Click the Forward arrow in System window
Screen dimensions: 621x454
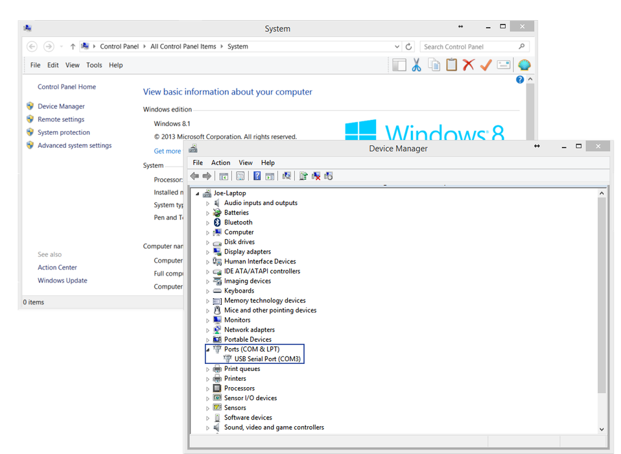49,47
